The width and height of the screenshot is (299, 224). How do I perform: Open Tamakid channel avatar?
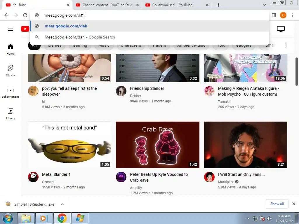[x=209, y=91]
